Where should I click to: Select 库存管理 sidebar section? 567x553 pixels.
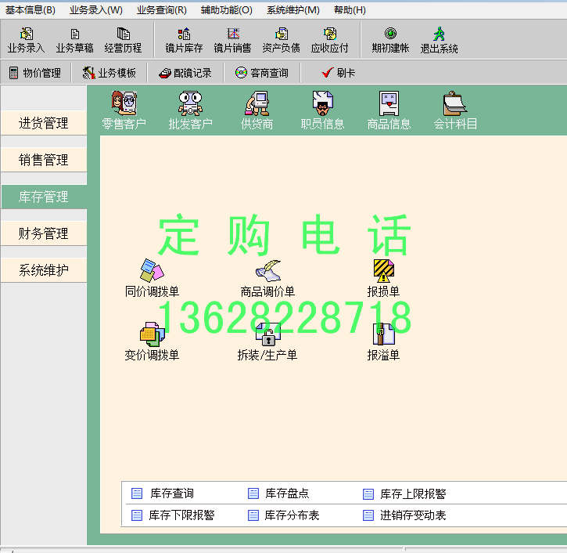pos(43,197)
